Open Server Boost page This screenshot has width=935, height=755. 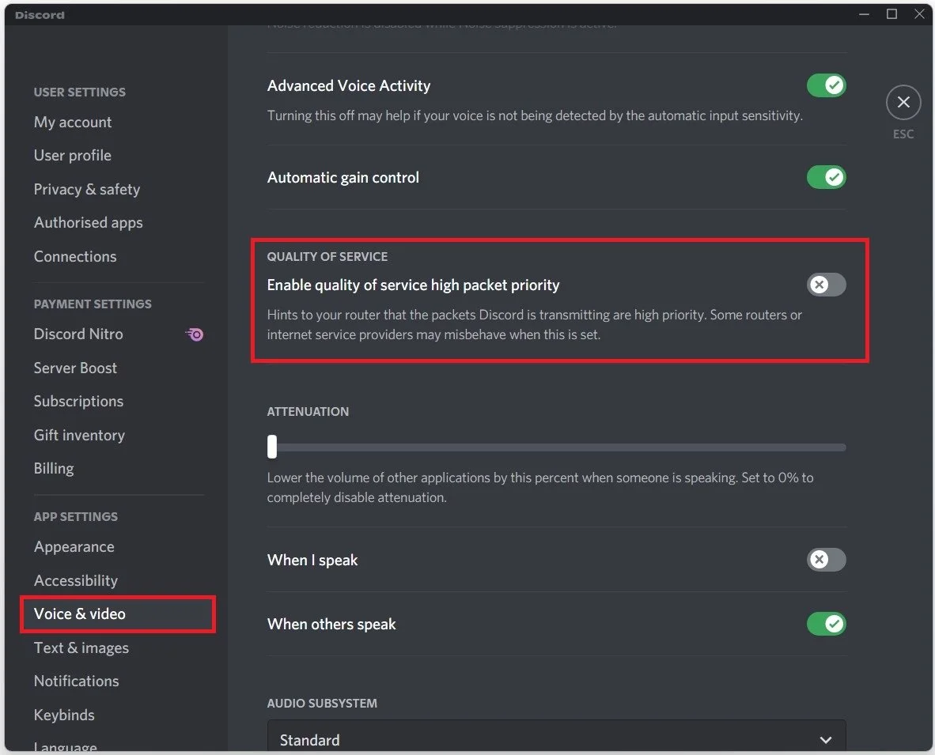(75, 368)
